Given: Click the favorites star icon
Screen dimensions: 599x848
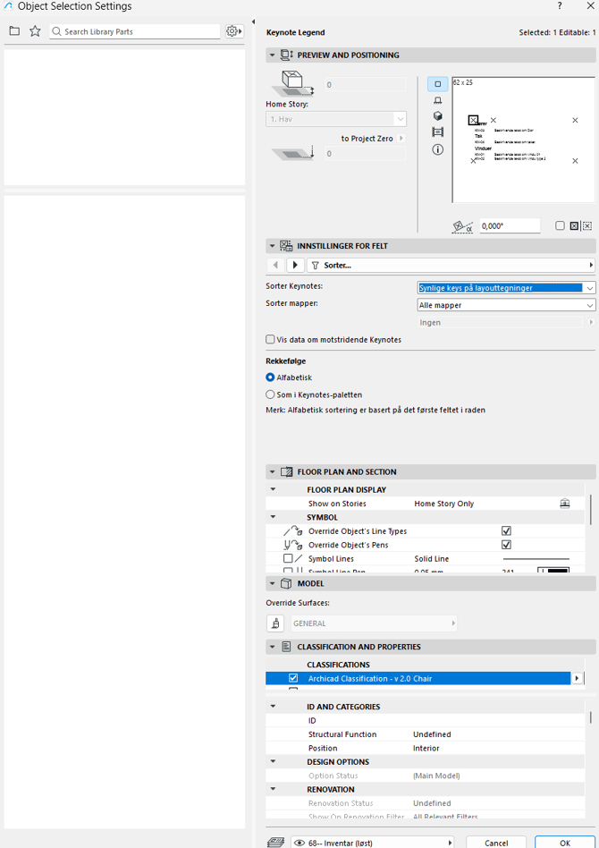Looking at the screenshot, I should (35, 31).
